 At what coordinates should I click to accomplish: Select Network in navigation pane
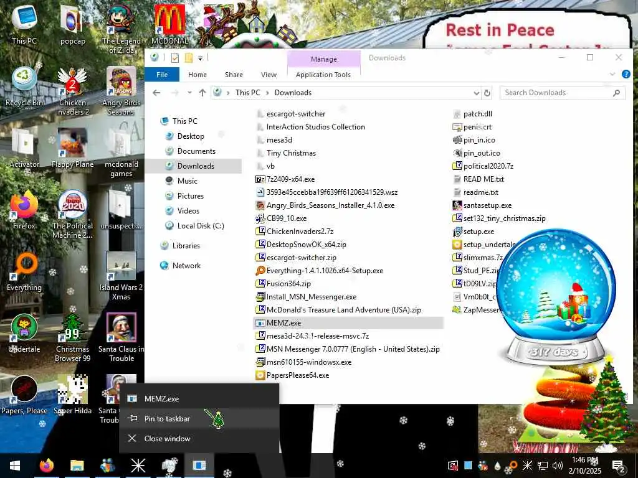[186, 266]
